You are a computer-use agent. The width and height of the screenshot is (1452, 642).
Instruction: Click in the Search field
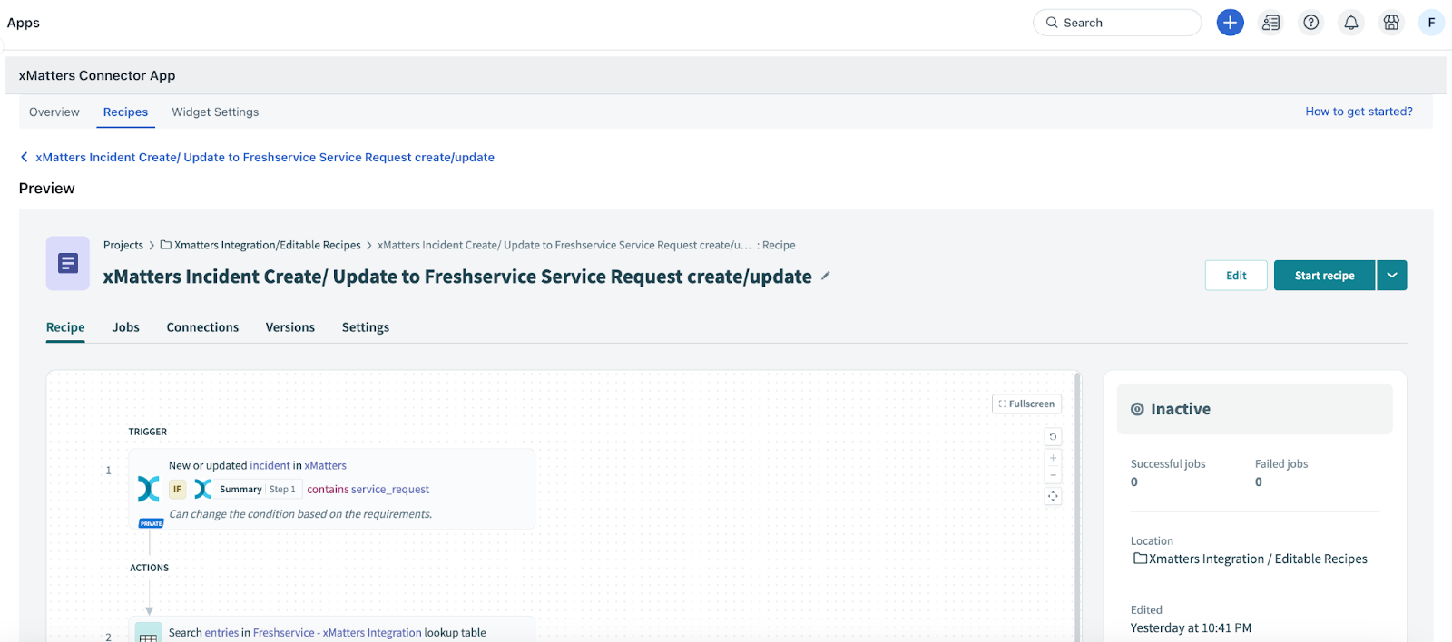[1117, 23]
